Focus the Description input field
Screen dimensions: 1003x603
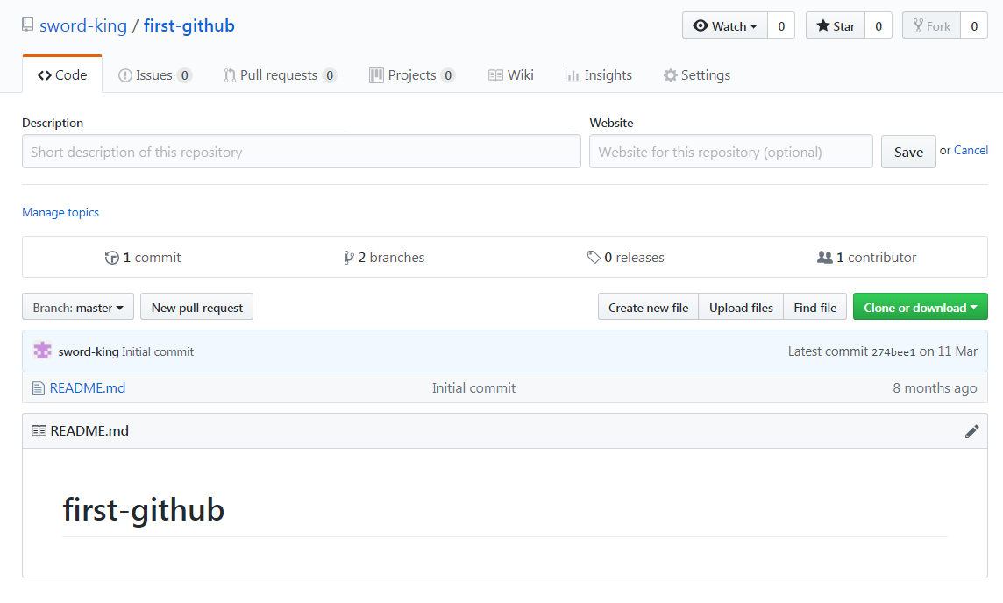pyautogui.click(x=302, y=152)
